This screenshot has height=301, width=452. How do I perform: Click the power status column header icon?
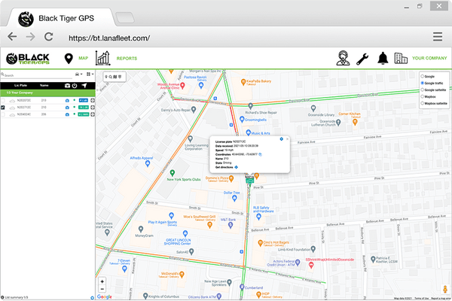click(x=75, y=86)
